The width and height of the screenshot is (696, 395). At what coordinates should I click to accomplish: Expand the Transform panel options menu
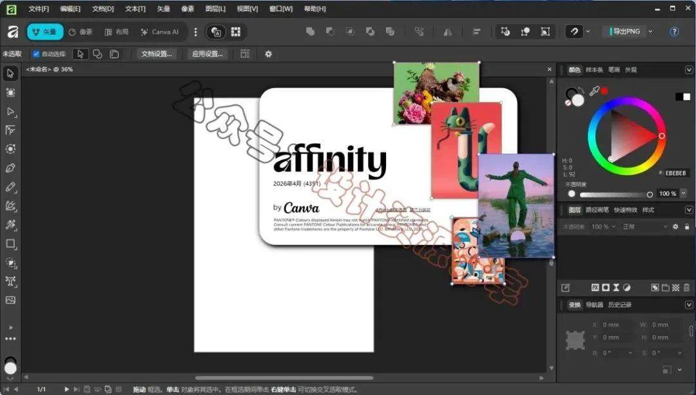point(689,304)
